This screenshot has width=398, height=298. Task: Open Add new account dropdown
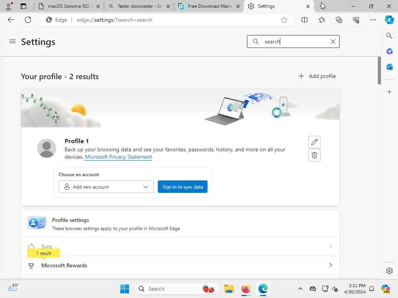106,187
